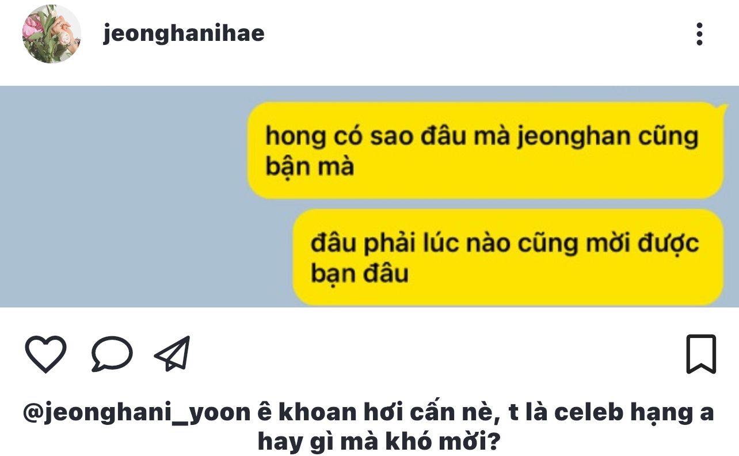Tap the line "đâu phải lúc nào cũng mời được"
The height and width of the screenshot is (456, 739).
tap(505, 243)
